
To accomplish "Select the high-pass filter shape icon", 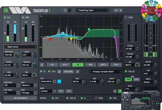I will (115, 91).
